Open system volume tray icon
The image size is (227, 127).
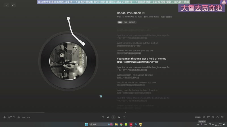coord(213,124)
